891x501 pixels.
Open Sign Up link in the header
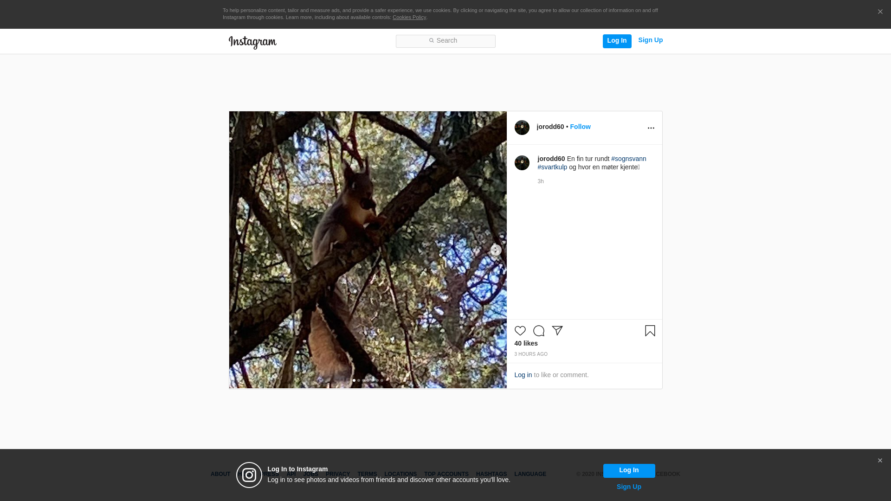tap(650, 40)
